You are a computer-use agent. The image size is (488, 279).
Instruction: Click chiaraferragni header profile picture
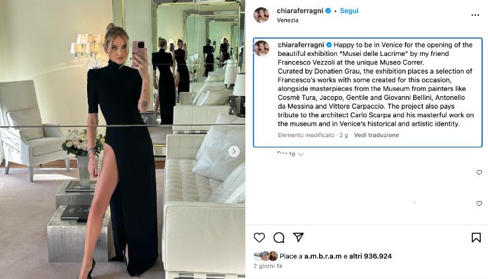point(261,15)
